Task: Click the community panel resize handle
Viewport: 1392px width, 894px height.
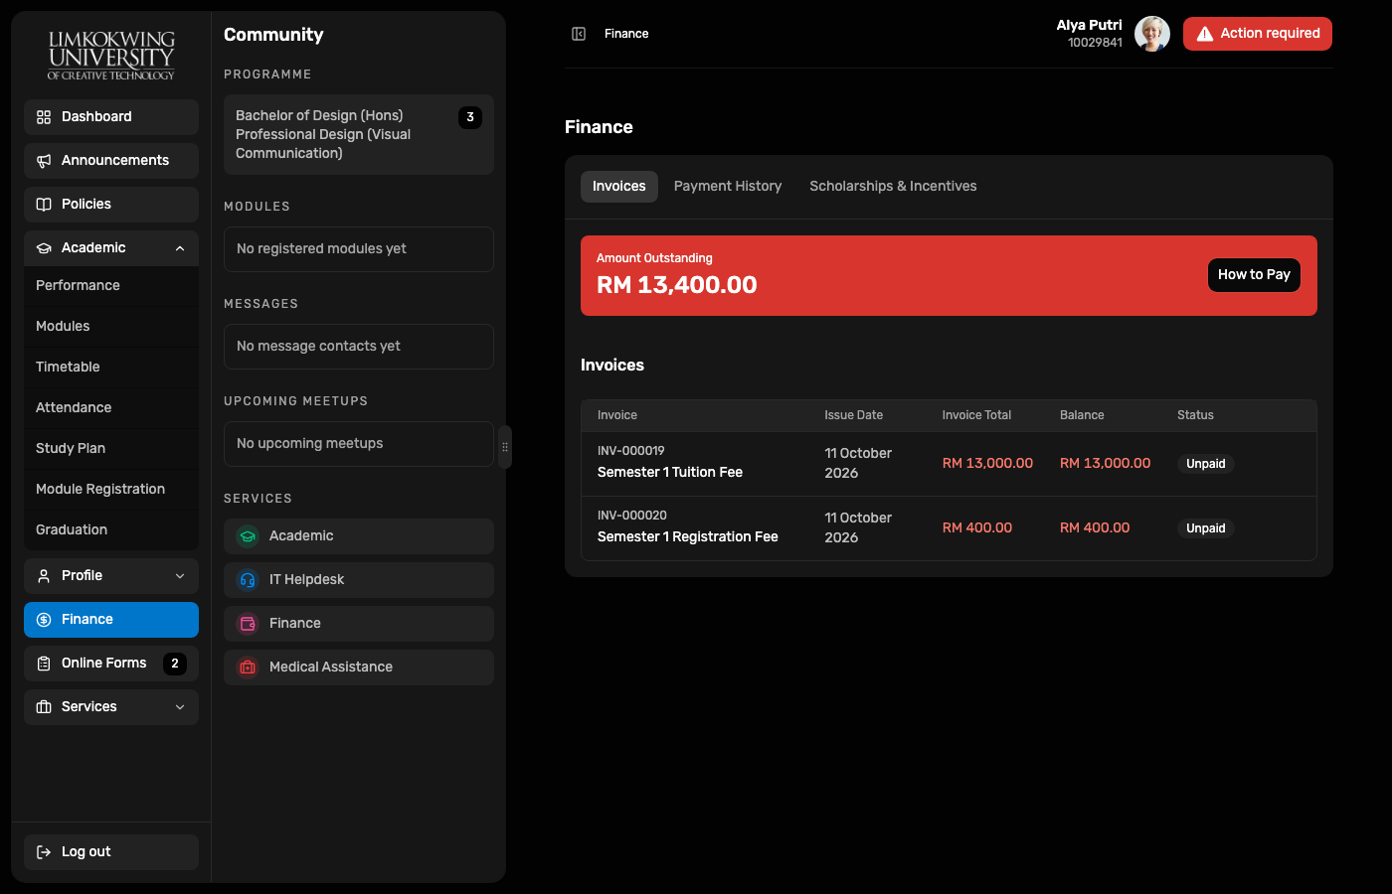Action: [505, 447]
